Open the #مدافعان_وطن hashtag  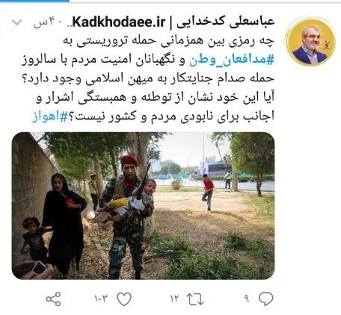coord(232,60)
